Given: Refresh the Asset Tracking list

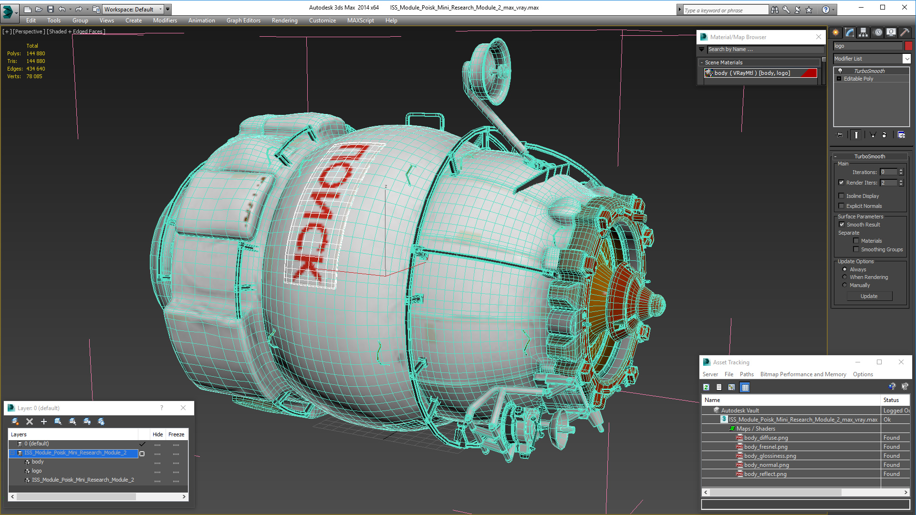Looking at the screenshot, I should tap(706, 387).
